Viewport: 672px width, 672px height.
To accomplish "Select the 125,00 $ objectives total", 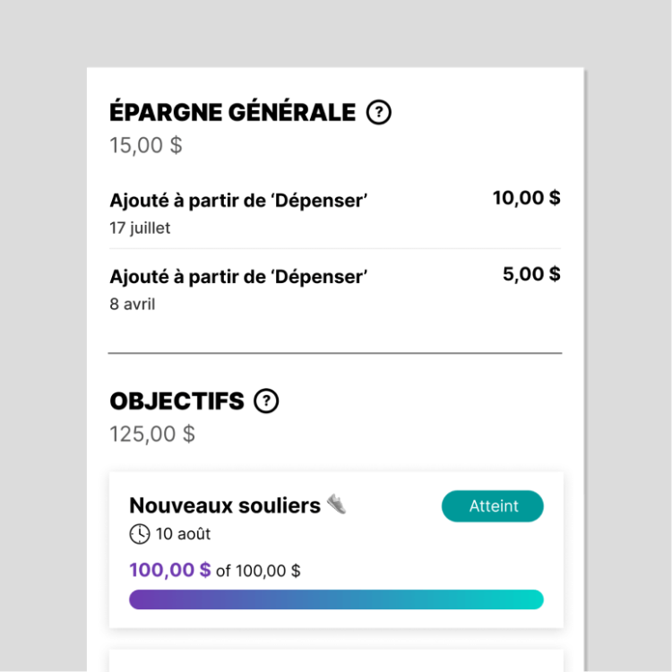I will click(152, 435).
